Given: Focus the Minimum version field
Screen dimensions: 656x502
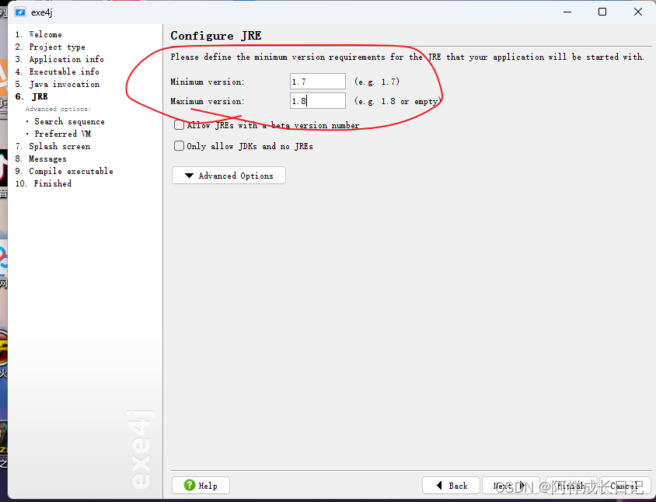Looking at the screenshot, I should click(318, 81).
